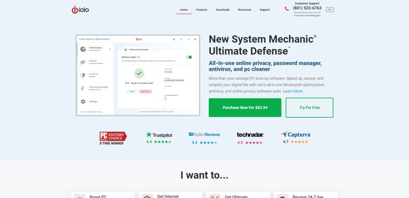Click the Trustpilot 4.4 score
Image resolution: width=409 pixels, height=198 pixels.
[149, 142]
